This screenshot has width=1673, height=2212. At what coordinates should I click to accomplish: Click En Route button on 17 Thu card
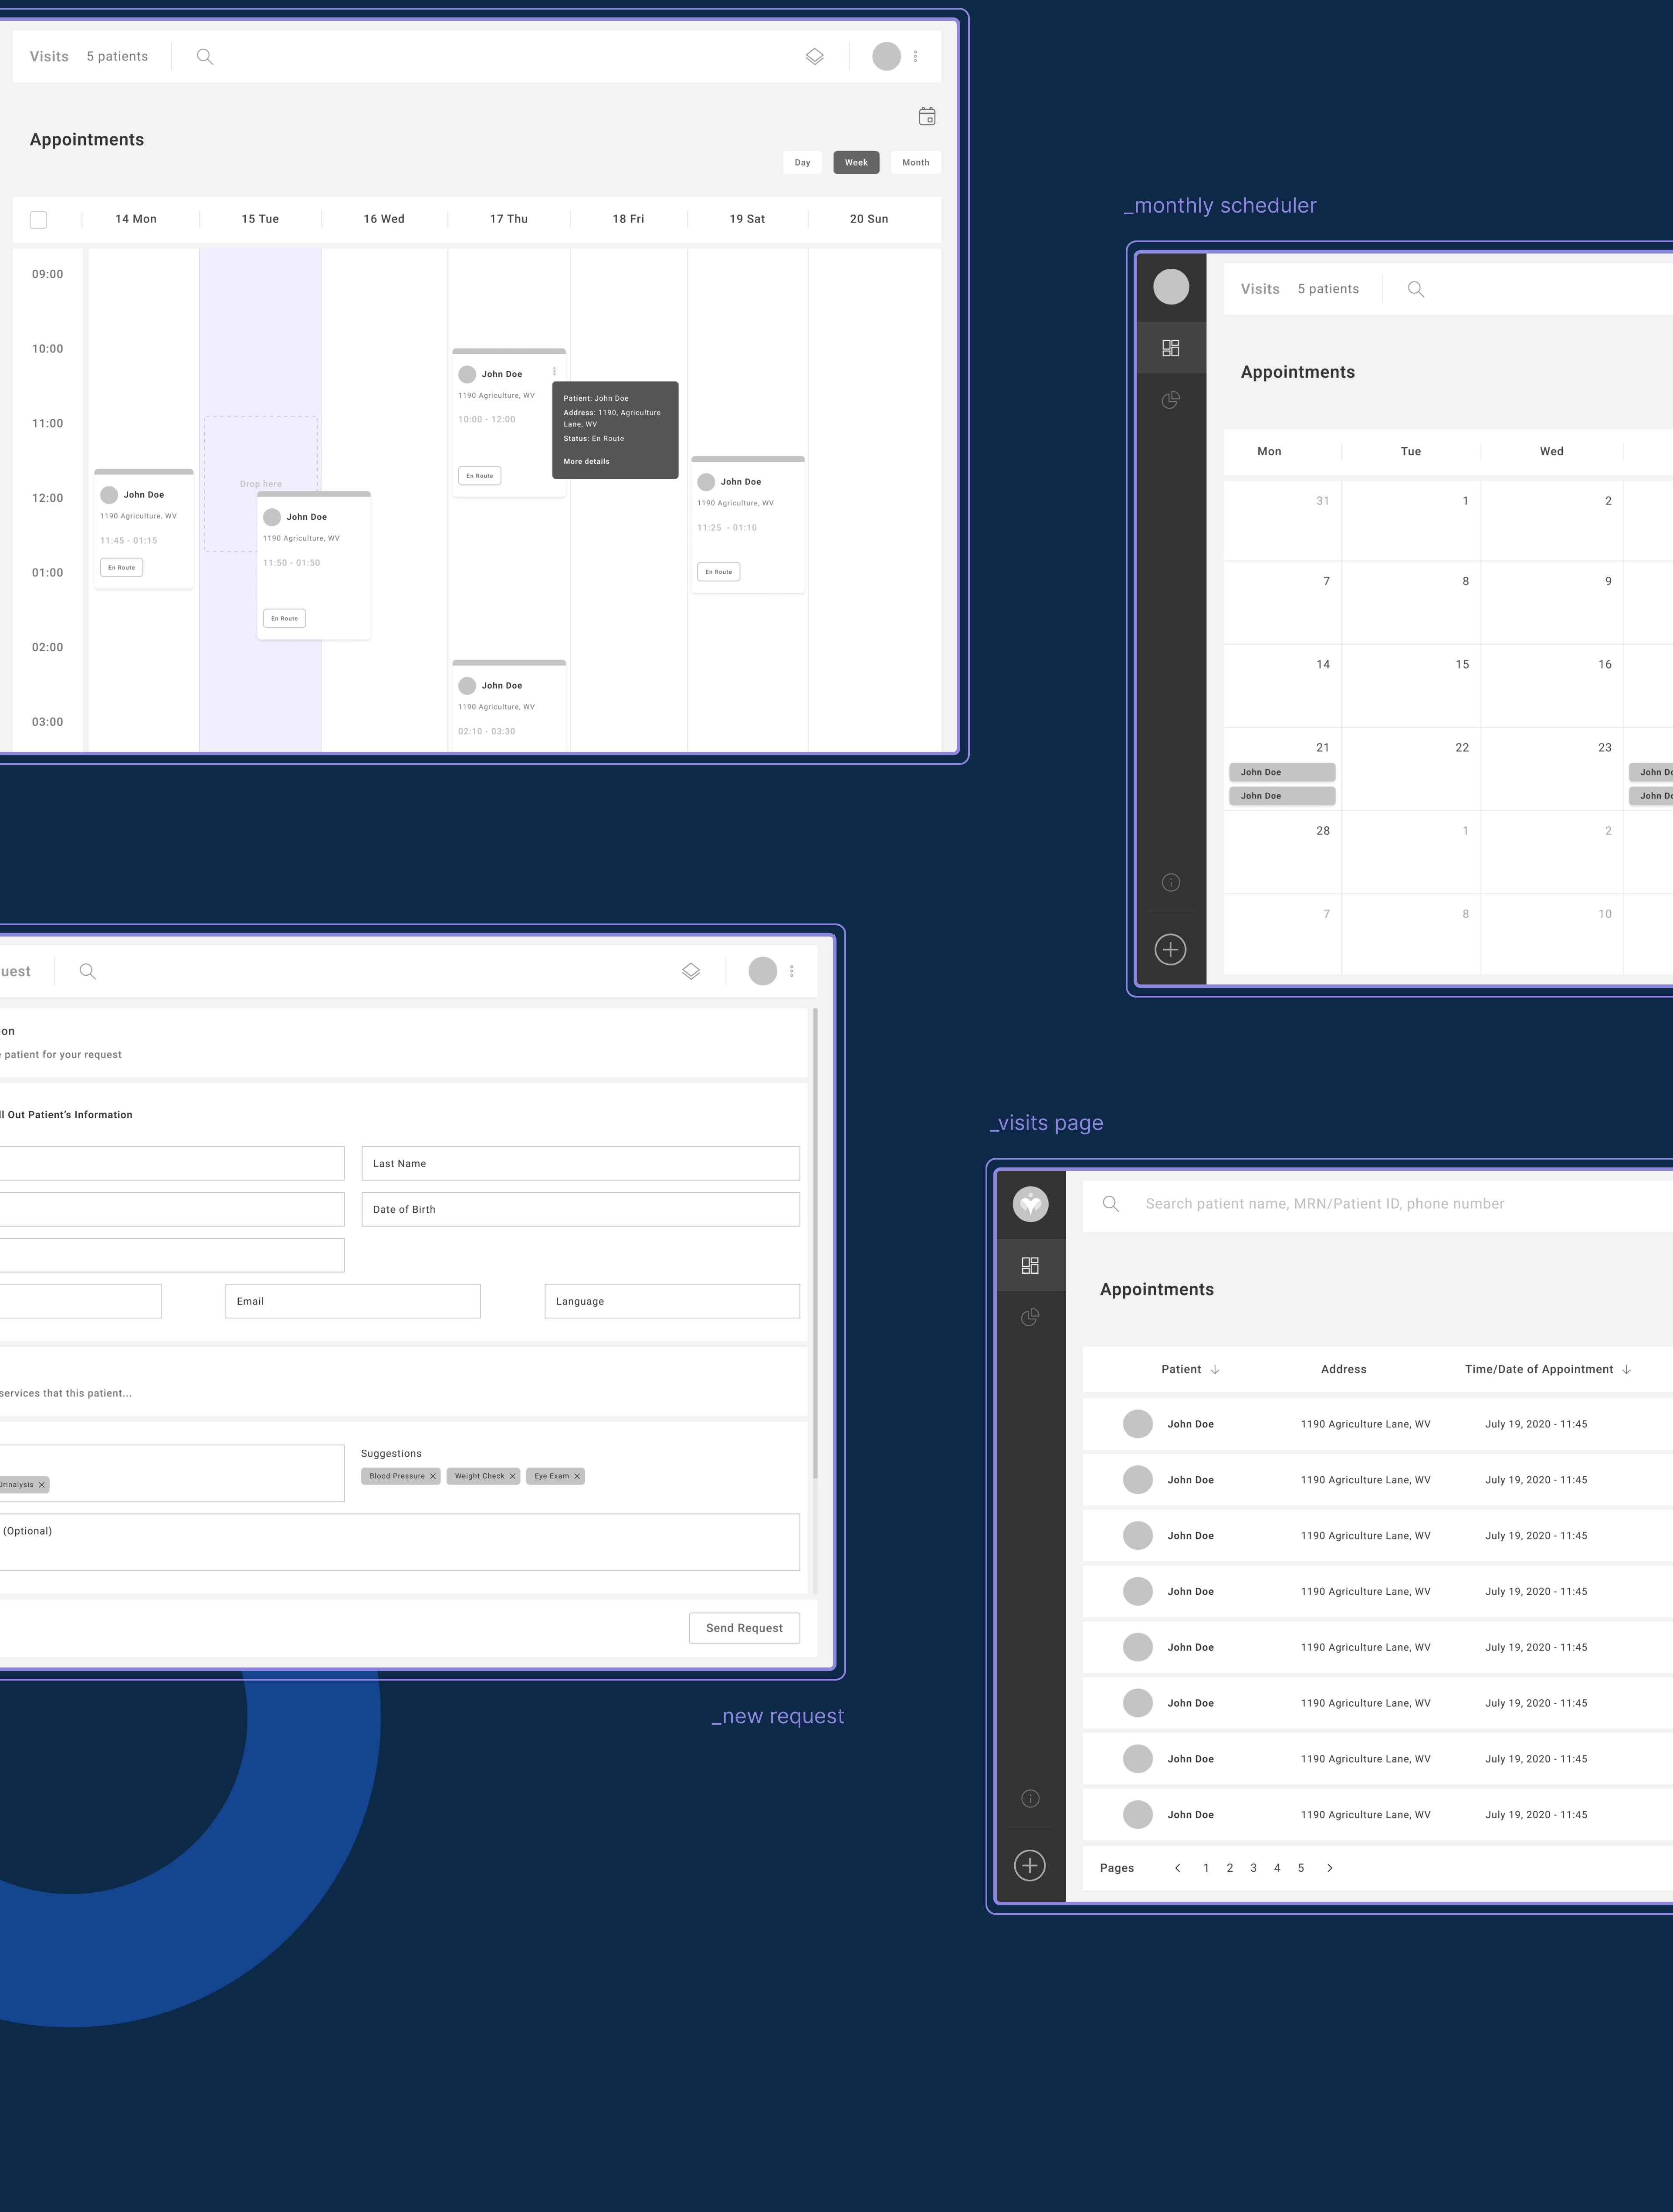(x=480, y=476)
